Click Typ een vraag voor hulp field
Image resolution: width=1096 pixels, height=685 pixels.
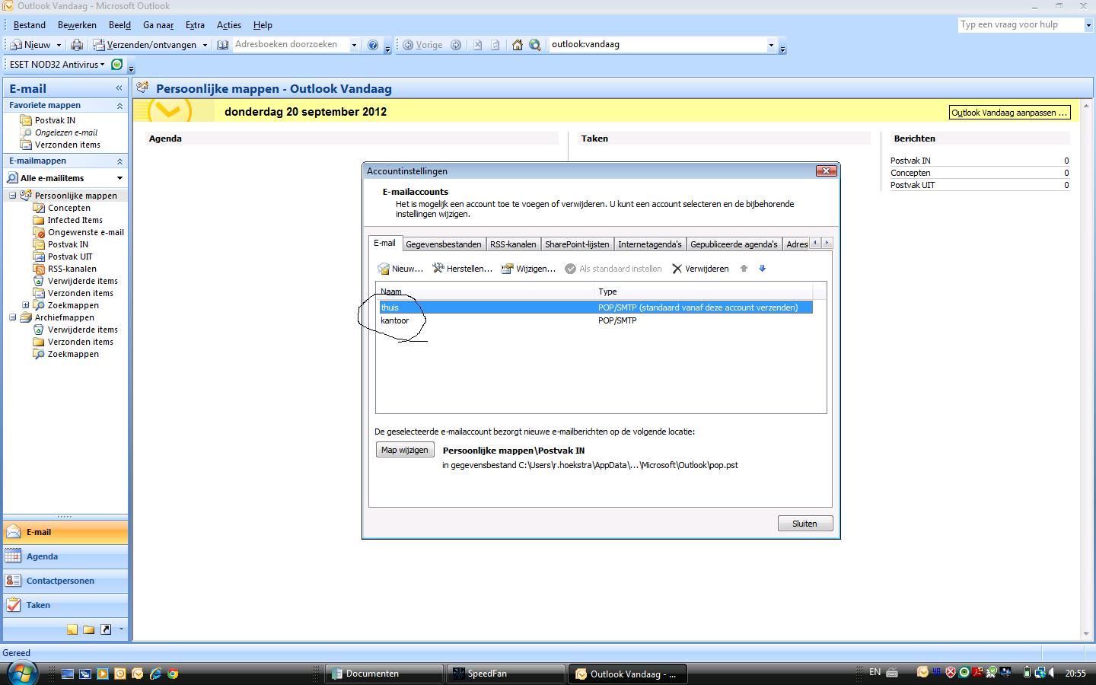click(1021, 24)
